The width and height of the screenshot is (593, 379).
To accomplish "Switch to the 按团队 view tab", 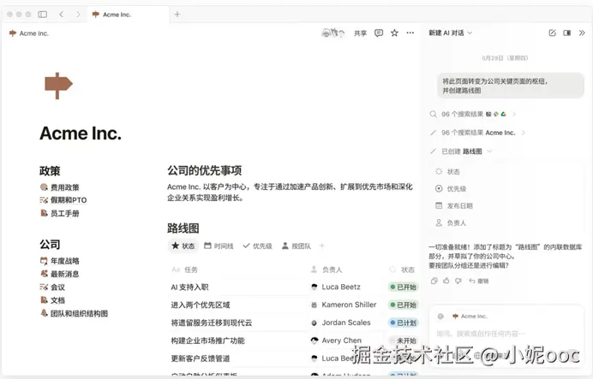I will [296, 246].
